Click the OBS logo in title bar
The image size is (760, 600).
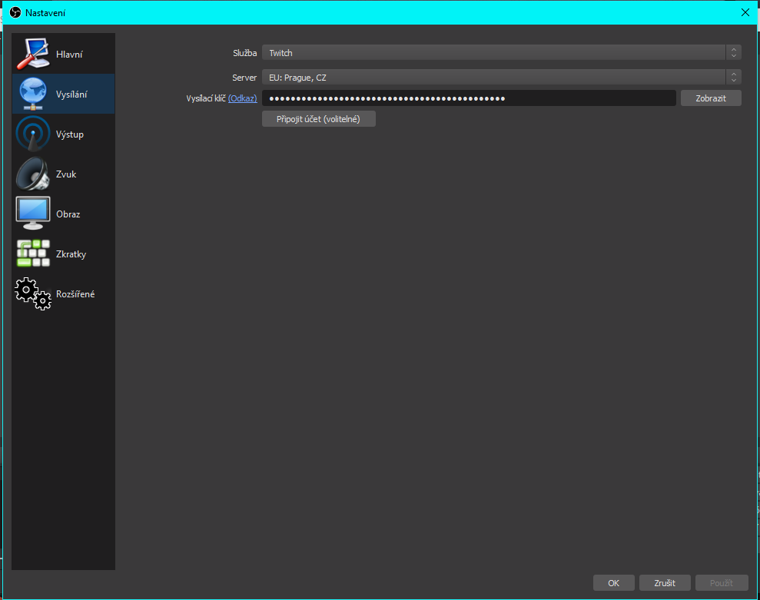[x=15, y=12]
